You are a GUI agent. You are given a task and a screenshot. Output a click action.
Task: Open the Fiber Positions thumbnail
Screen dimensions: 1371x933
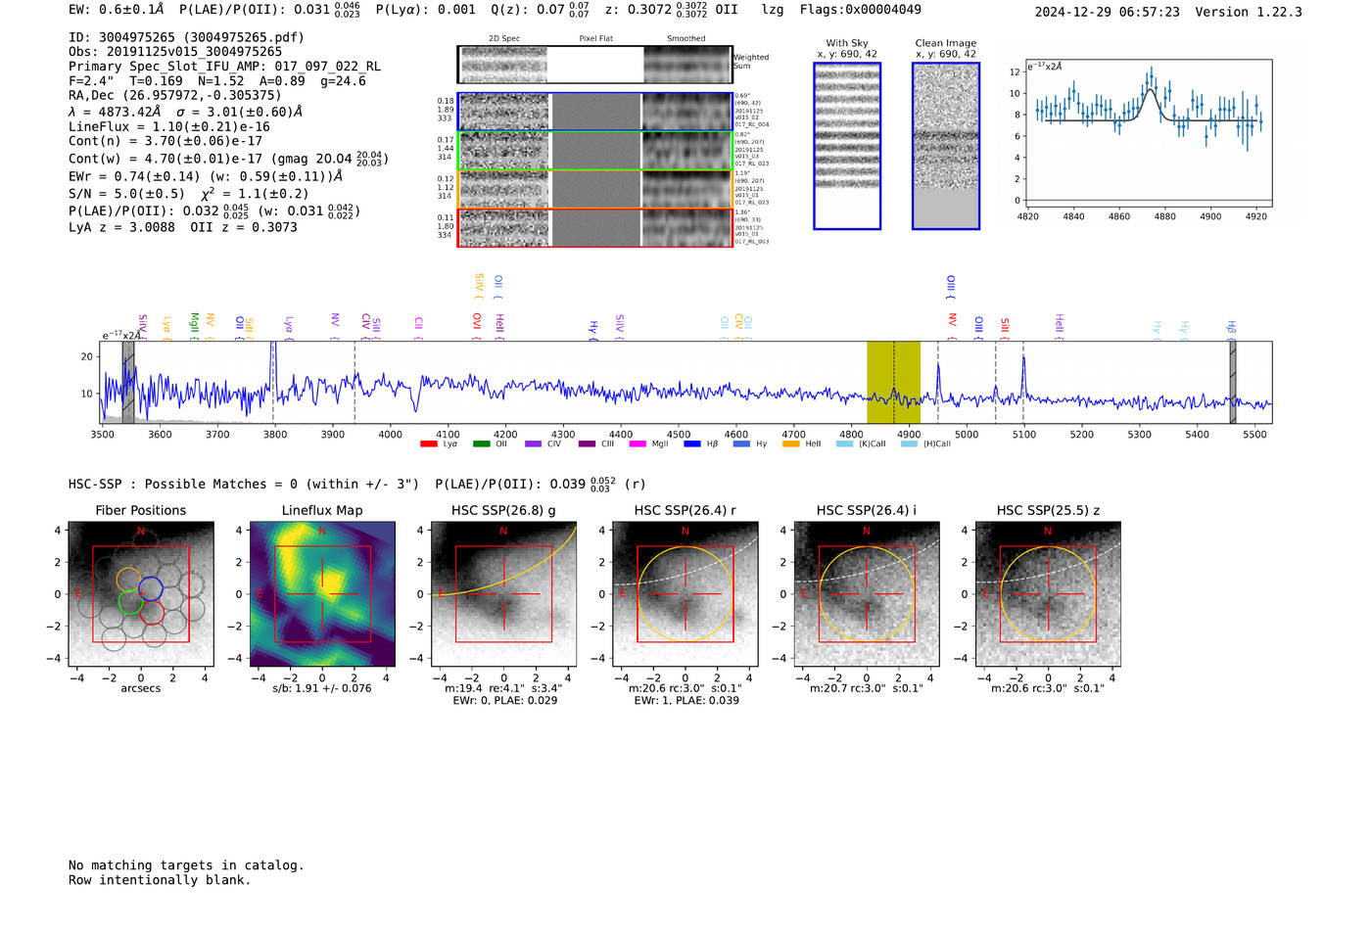point(141,594)
